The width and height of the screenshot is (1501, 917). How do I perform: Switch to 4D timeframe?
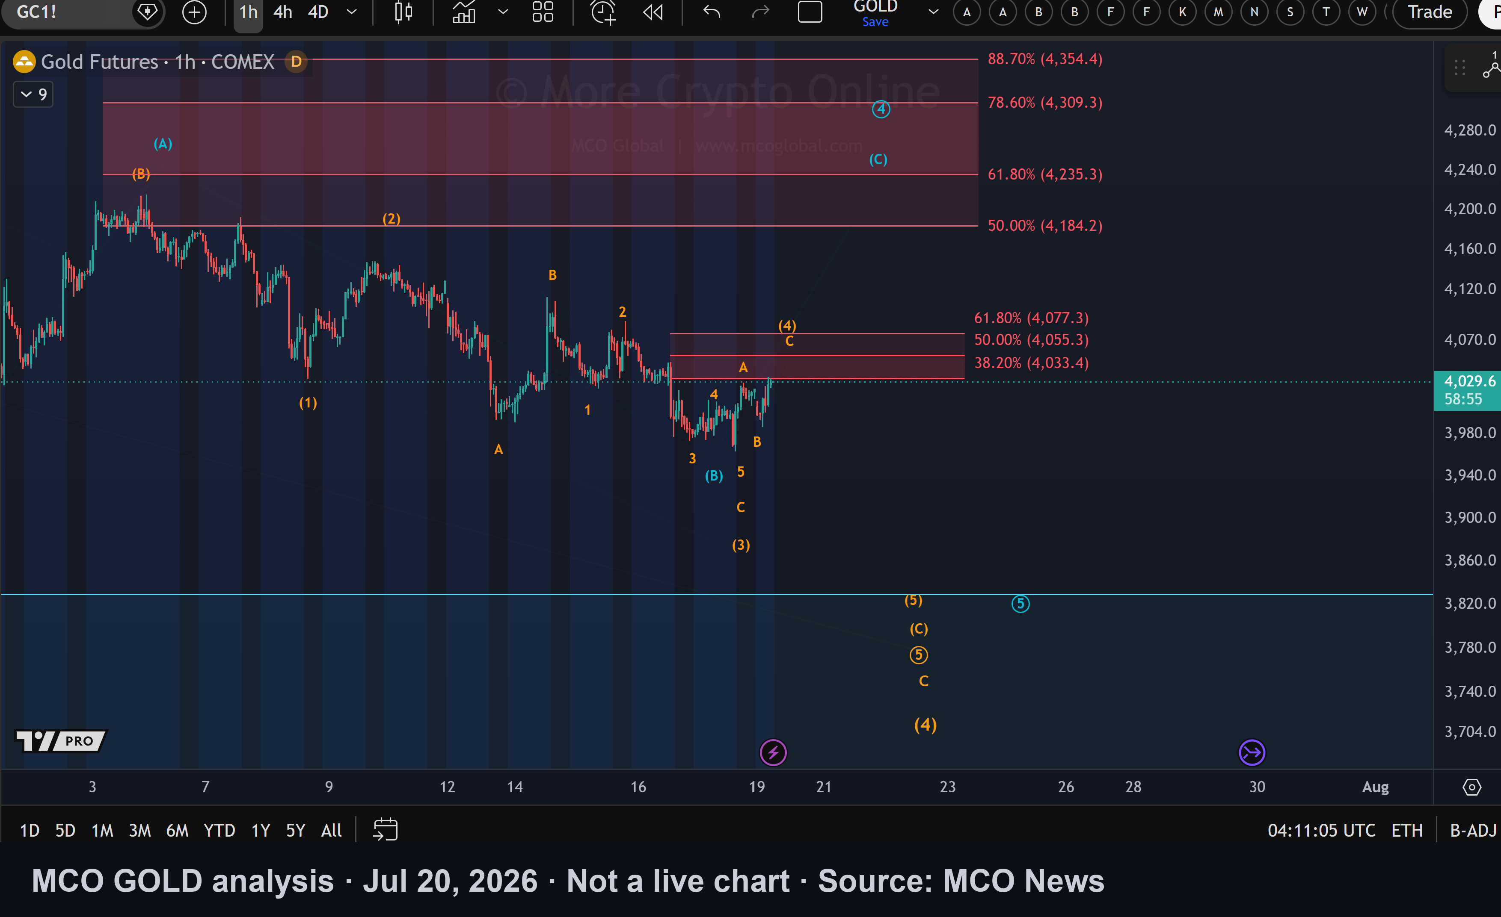(318, 12)
